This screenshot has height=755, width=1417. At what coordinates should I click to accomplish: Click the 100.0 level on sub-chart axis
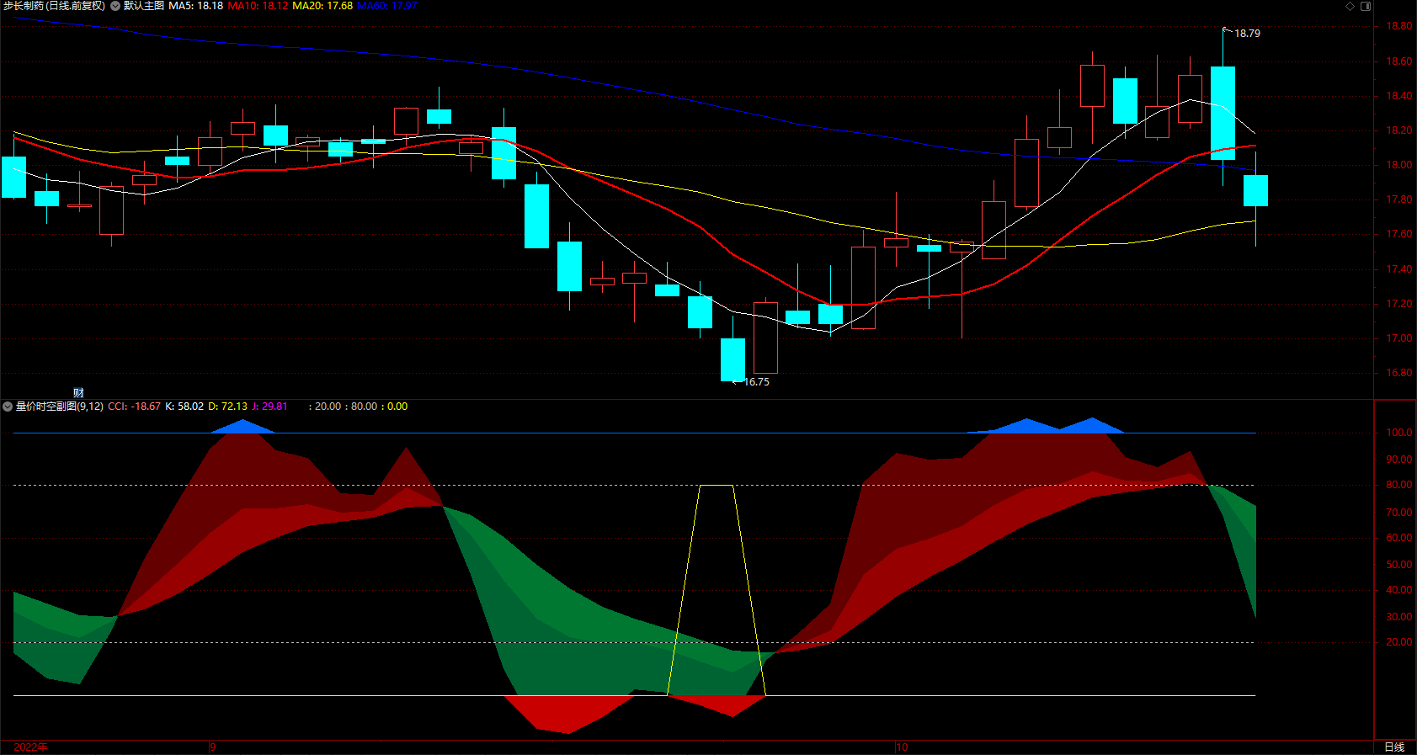point(1399,433)
